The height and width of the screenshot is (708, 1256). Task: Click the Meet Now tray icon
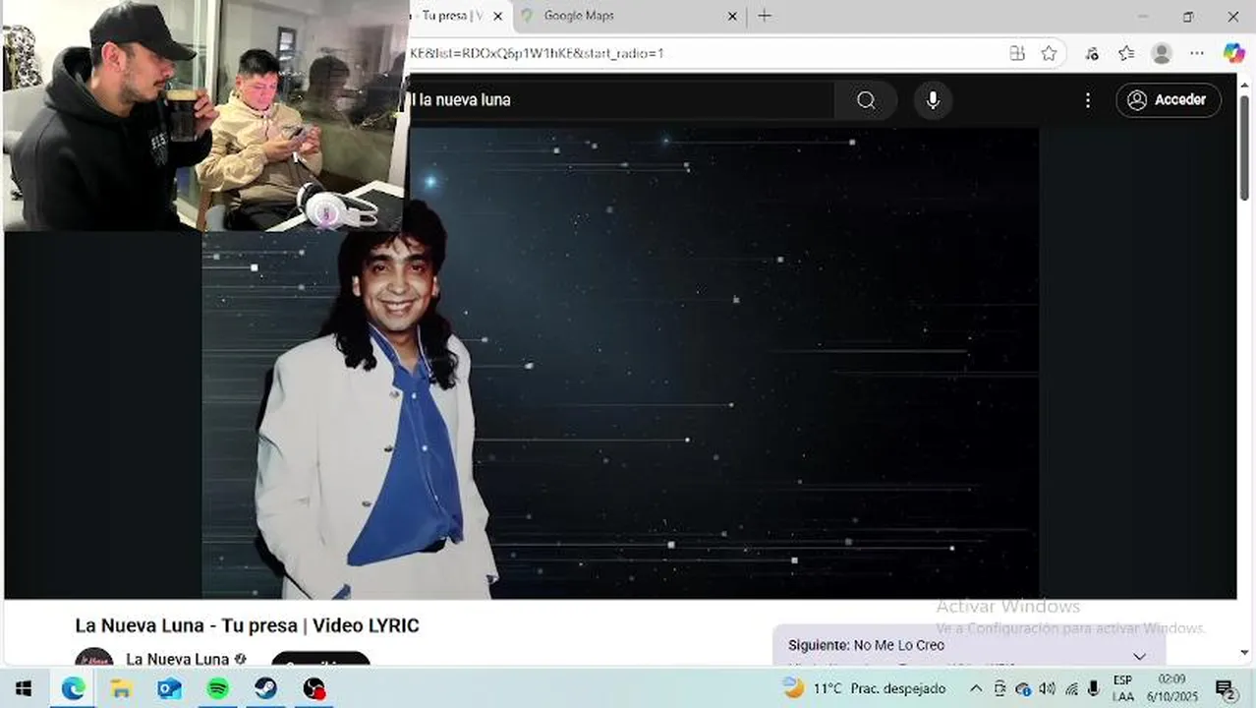[999, 688]
